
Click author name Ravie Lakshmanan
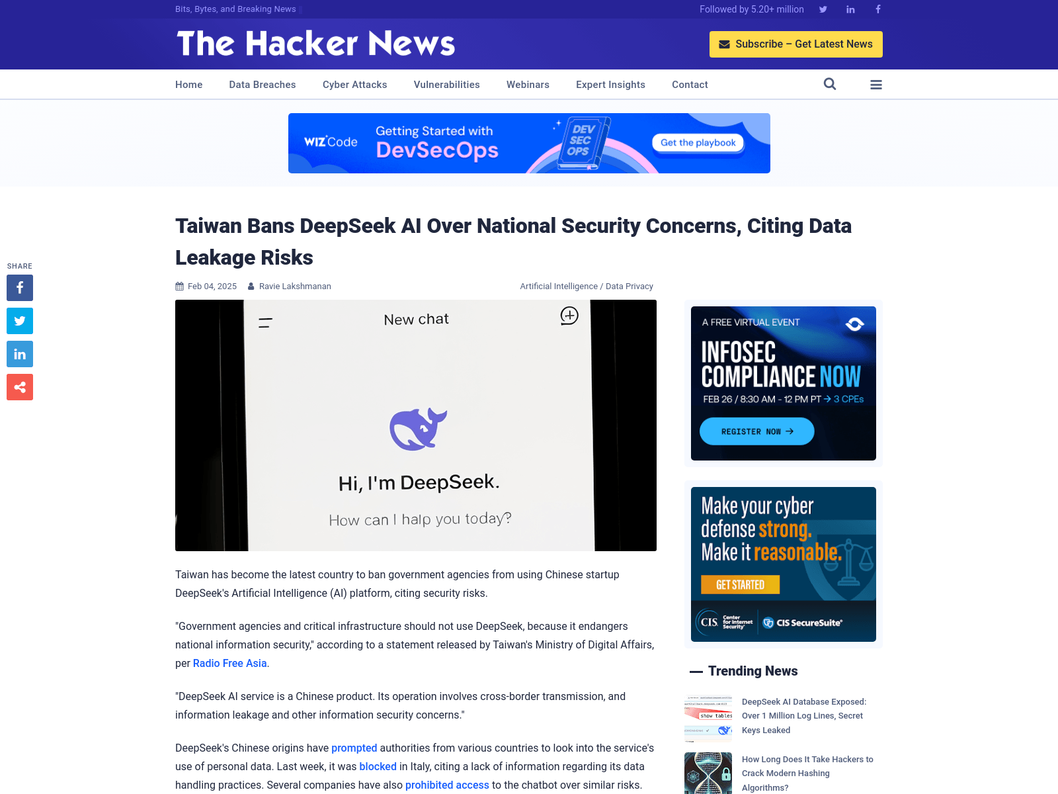pyautogui.click(x=295, y=287)
